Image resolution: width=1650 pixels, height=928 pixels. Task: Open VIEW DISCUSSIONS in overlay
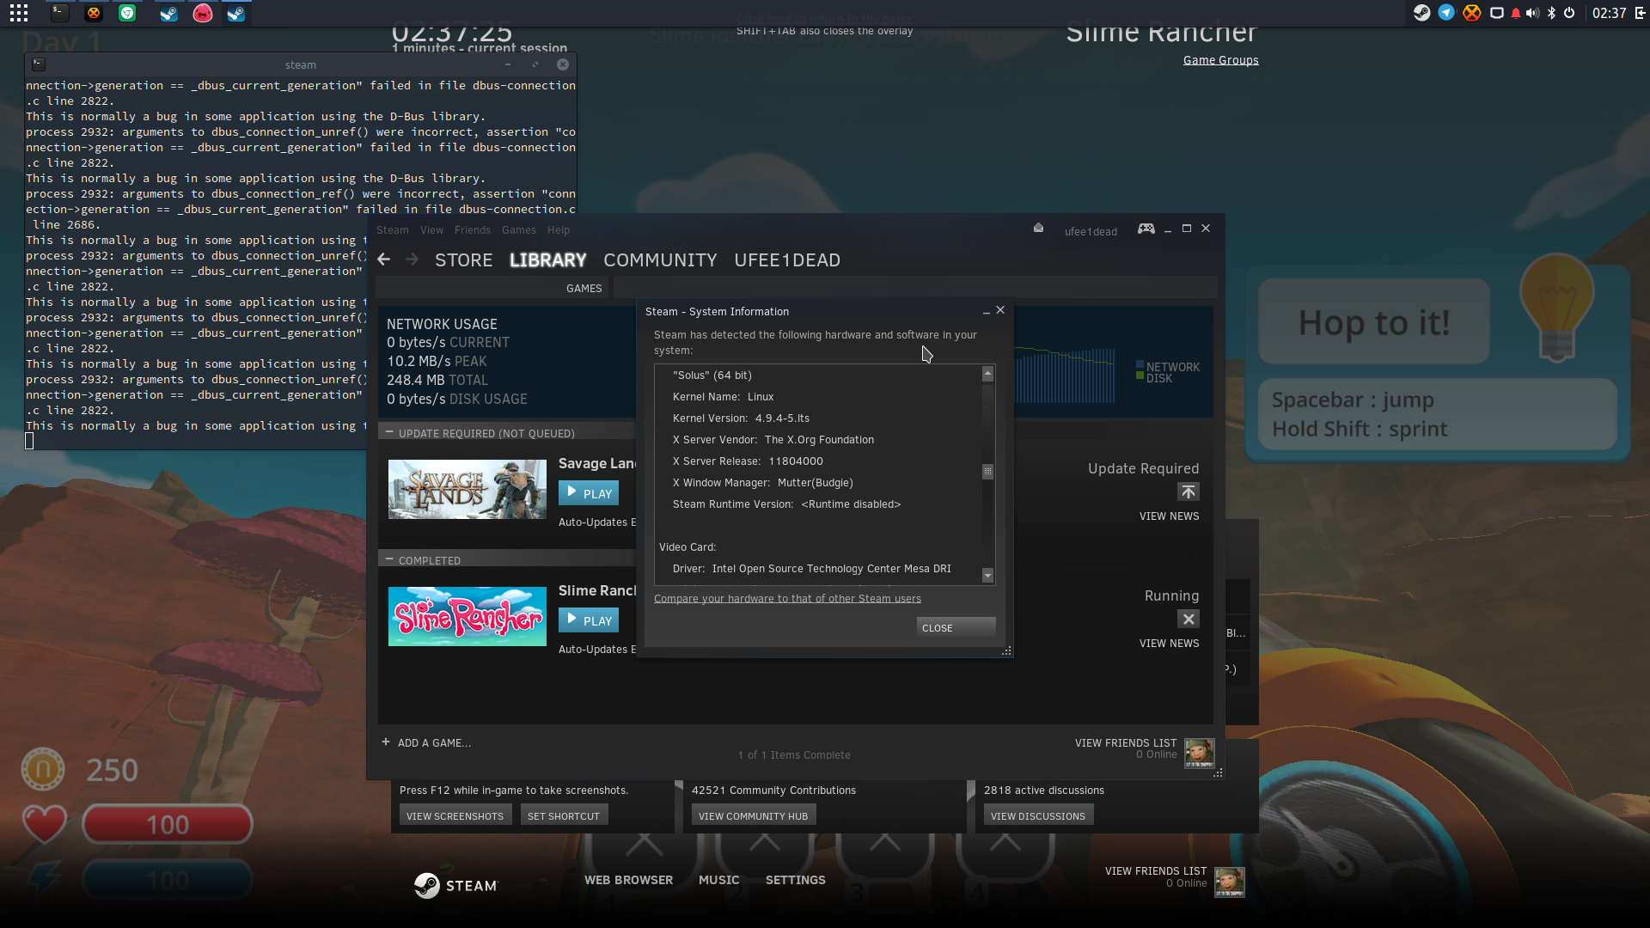click(1038, 815)
